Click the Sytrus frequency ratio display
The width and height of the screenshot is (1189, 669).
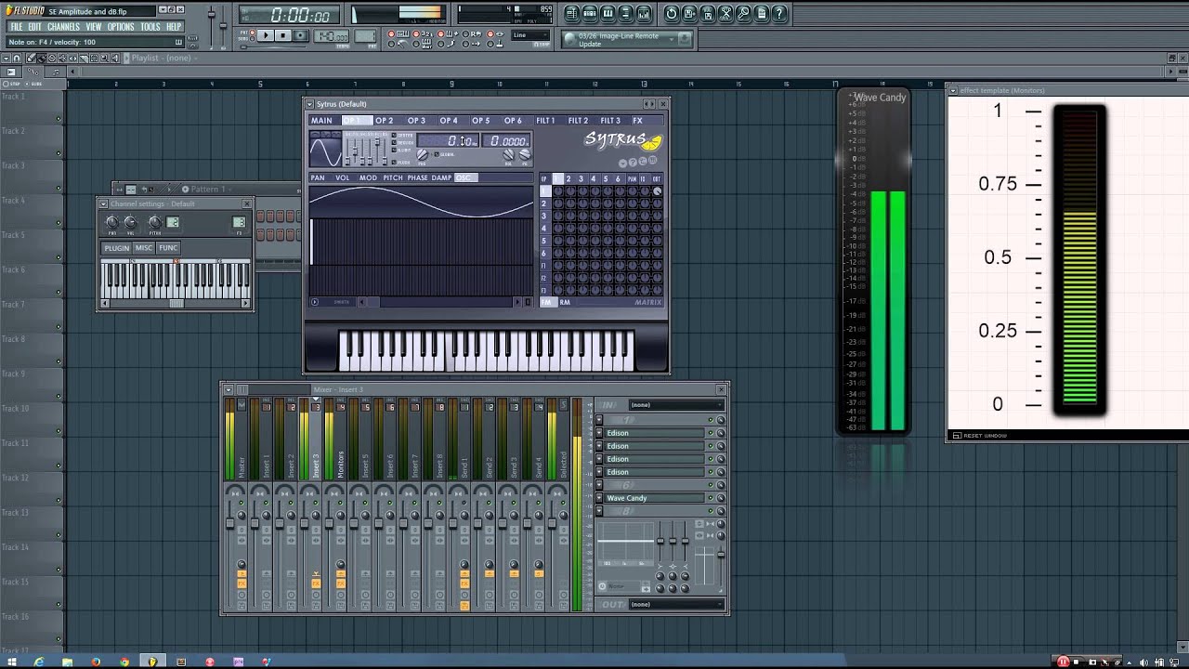point(506,141)
